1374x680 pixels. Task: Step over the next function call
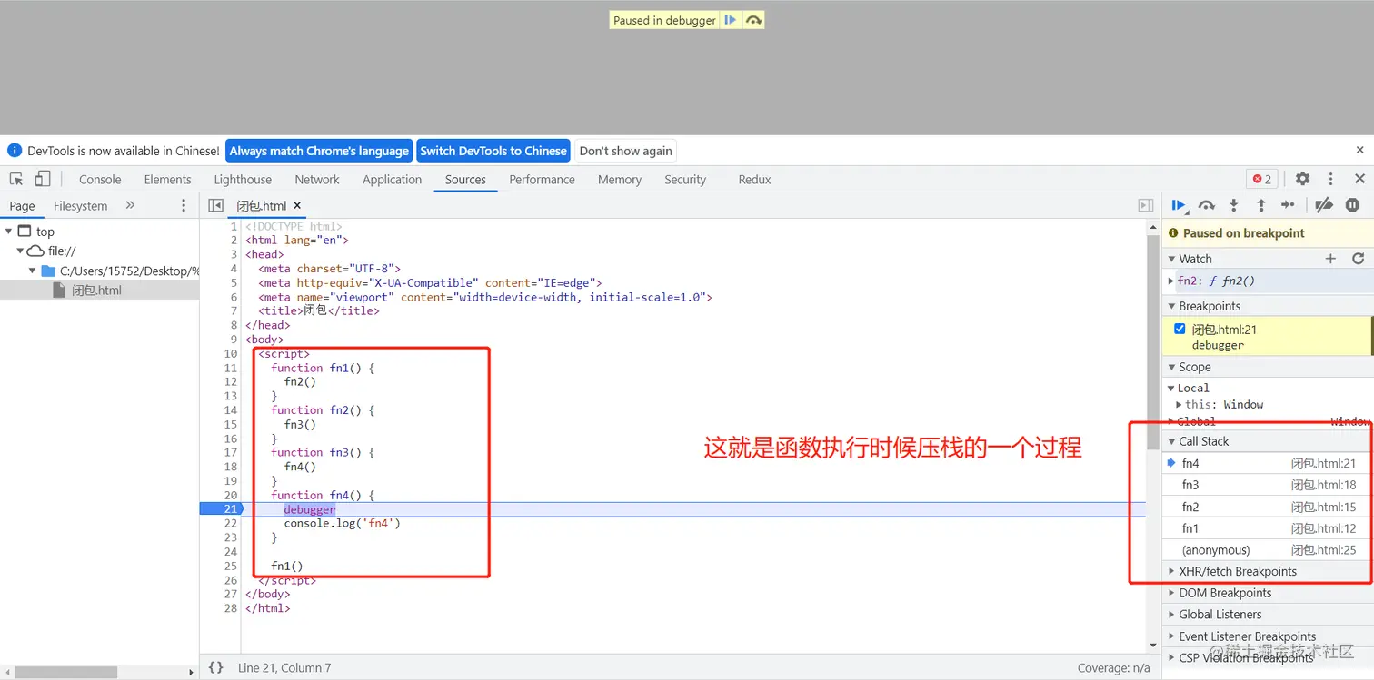click(x=1206, y=206)
